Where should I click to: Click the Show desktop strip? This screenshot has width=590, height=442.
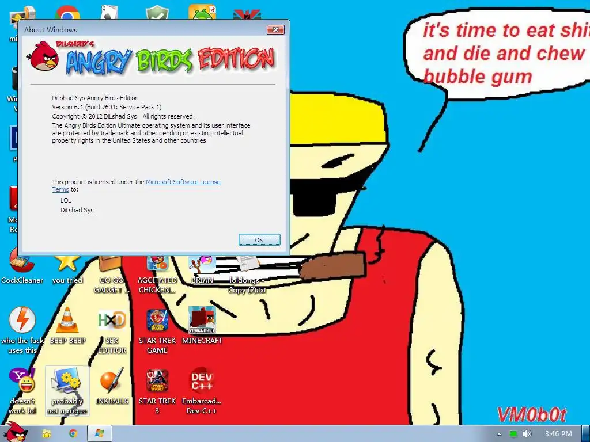[x=586, y=434]
